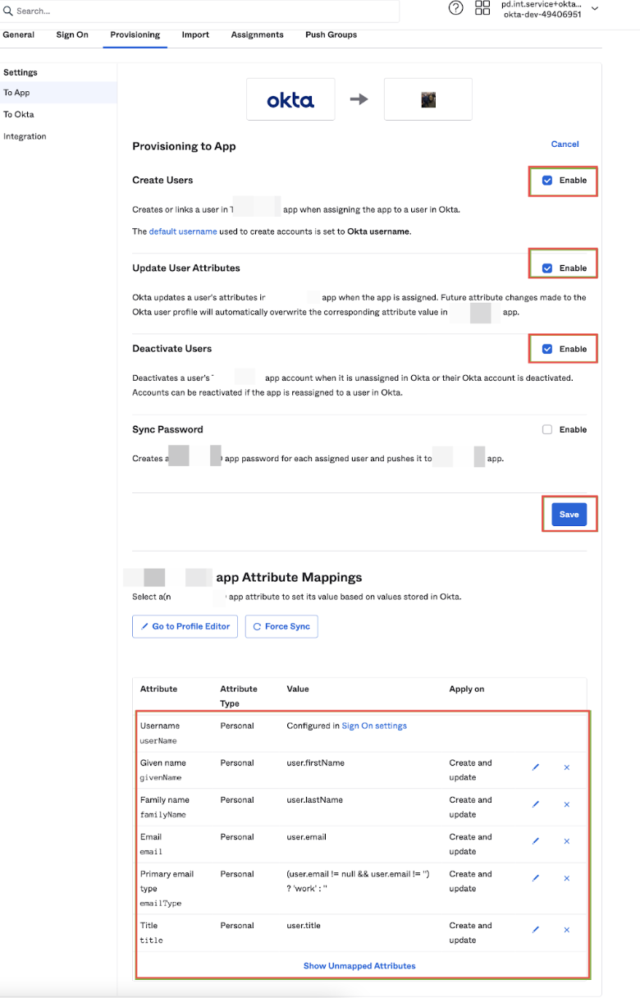Open the Sign On settings link
640x998 pixels.
pyautogui.click(x=374, y=726)
